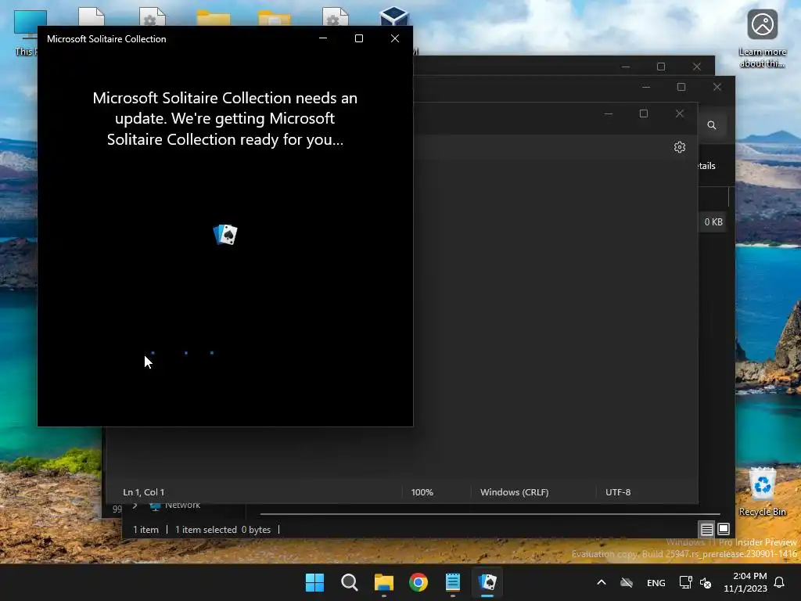Click the Solitaire cards logo
Image resolution: width=801 pixels, height=601 pixels.
[225, 235]
